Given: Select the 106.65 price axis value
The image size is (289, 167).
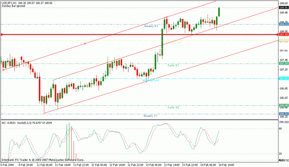Looking at the screenshot, I should [284, 98].
